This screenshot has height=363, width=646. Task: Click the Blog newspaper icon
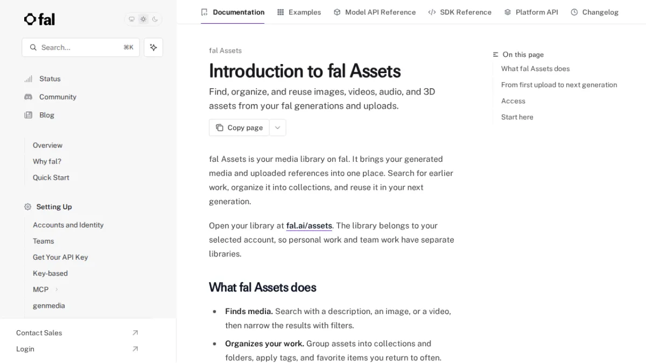coord(28,115)
